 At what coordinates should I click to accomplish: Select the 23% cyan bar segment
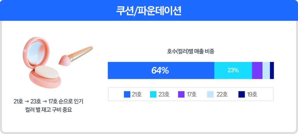pyautogui.click(x=233, y=70)
